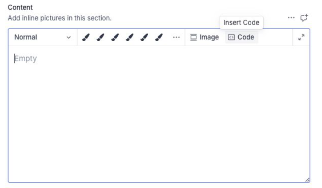
Task: Click the code brackets icon
Action: tap(231, 38)
